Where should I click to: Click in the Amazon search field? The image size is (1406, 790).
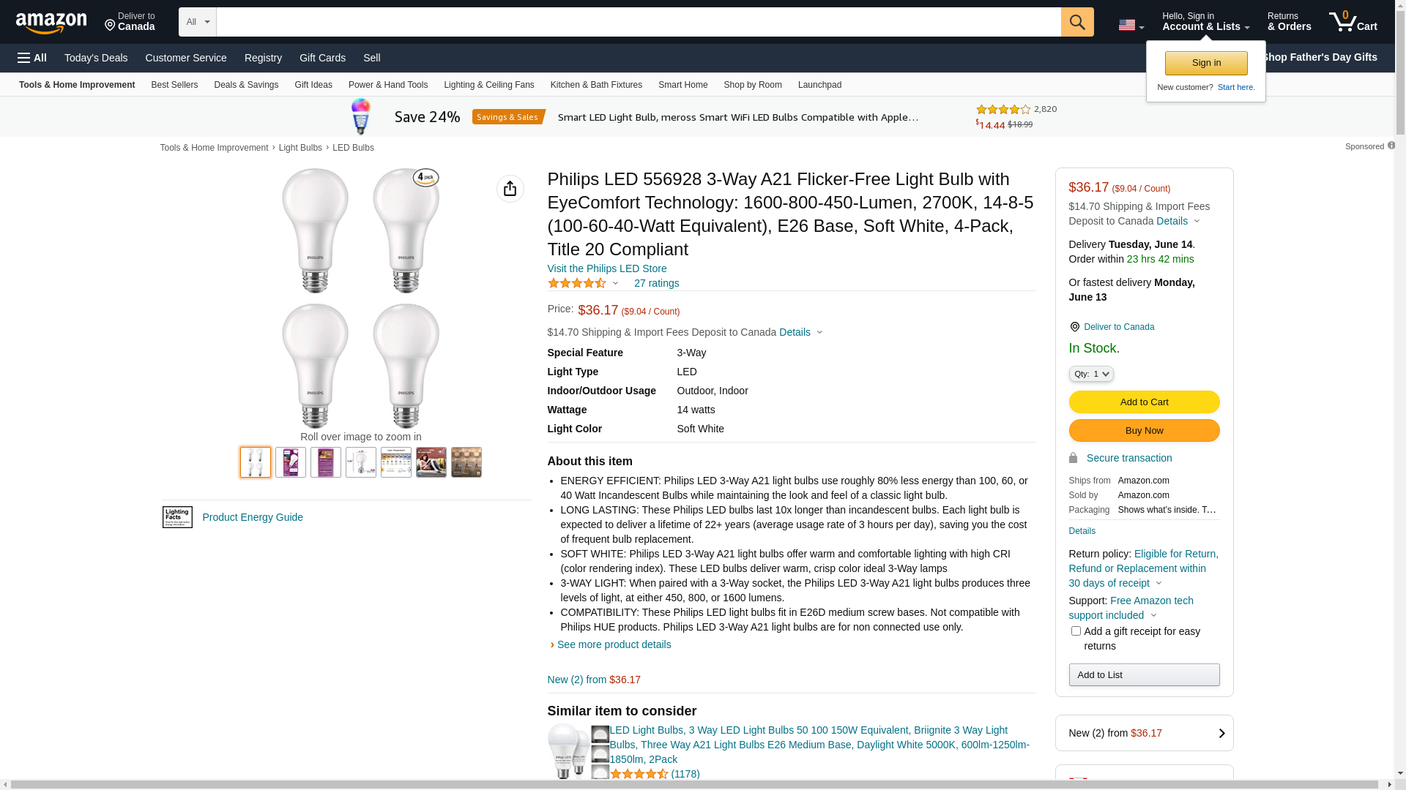[x=638, y=22]
